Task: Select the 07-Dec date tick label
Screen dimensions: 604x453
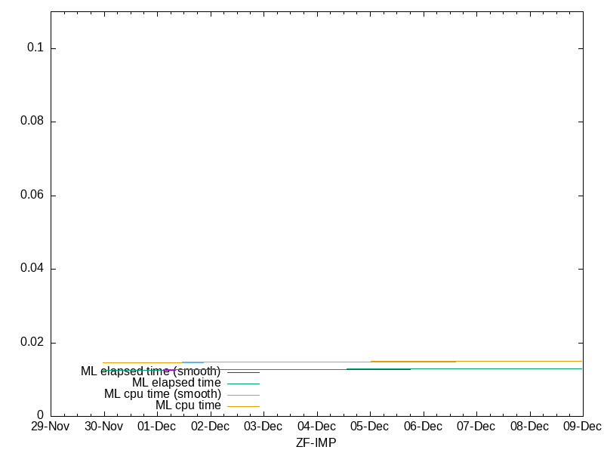Action: coord(476,427)
